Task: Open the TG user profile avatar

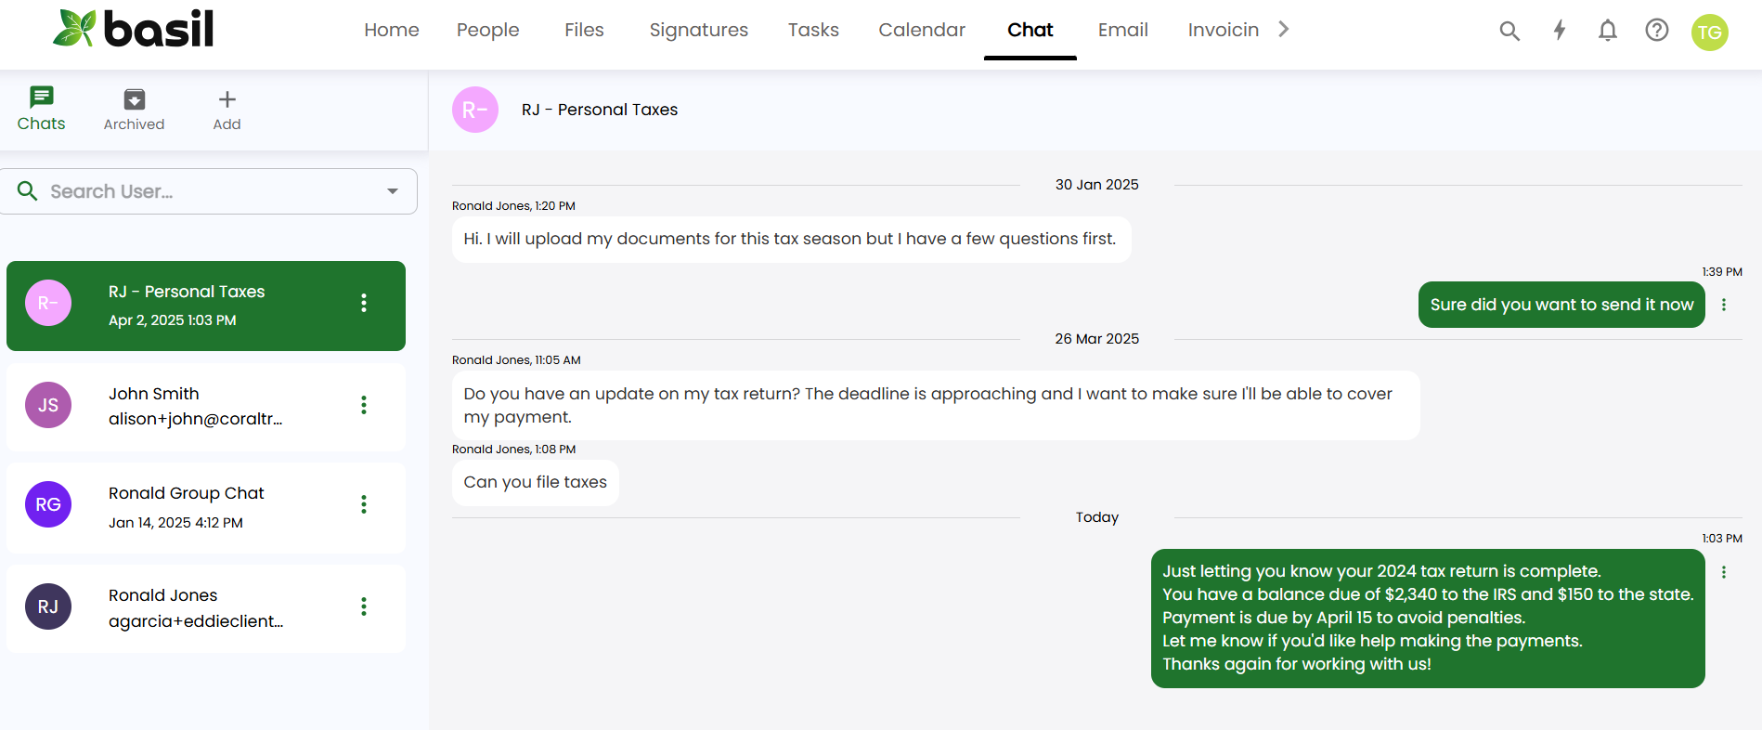Action: (x=1709, y=33)
